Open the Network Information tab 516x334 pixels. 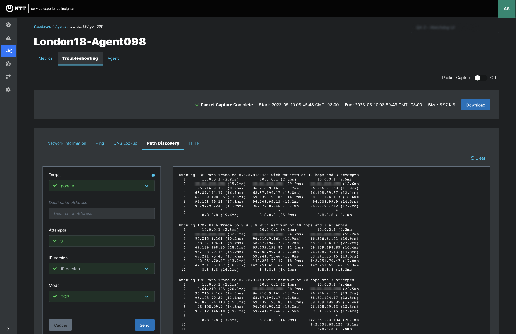(x=67, y=143)
